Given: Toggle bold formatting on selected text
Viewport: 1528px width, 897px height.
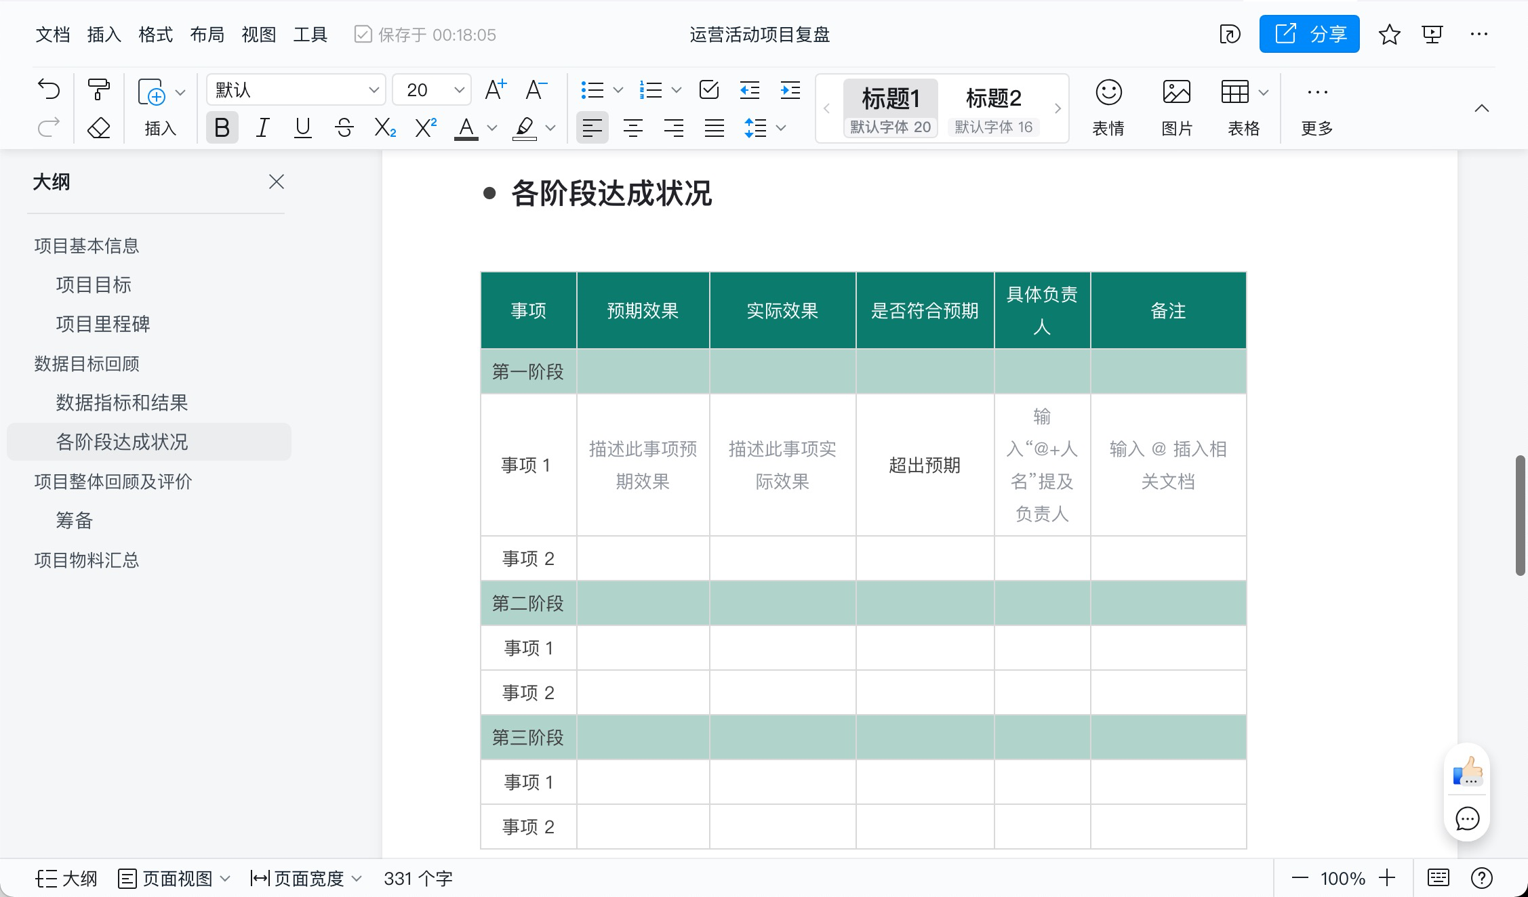Looking at the screenshot, I should tap(222, 127).
